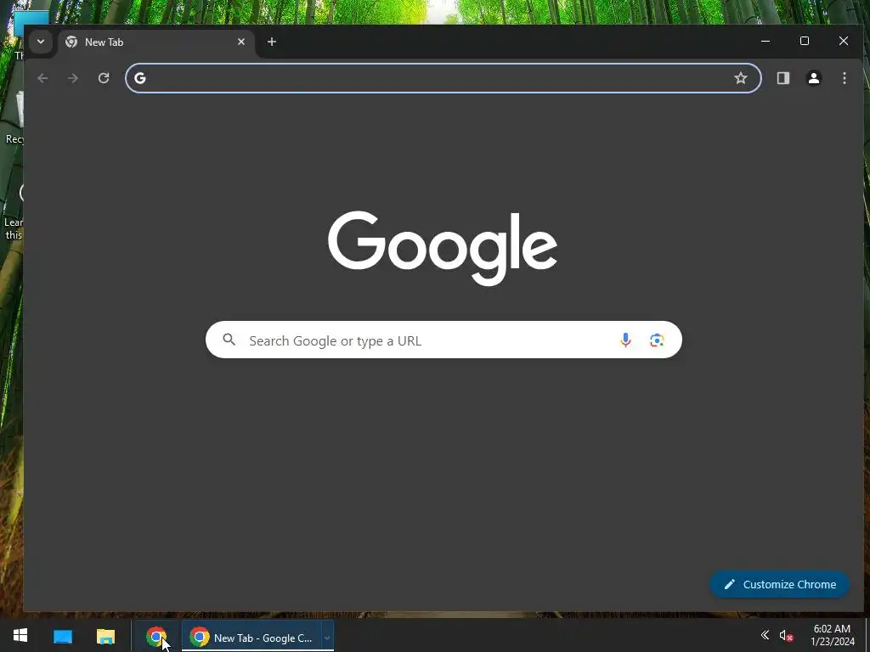Viewport: 870px width, 652px height.
Task: Open File Explorer from taskbar
Action: click(x=105, y=636)
